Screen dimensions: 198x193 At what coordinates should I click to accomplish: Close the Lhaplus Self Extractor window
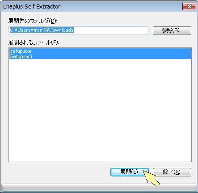pyautogui.click(x=189, y=7)
